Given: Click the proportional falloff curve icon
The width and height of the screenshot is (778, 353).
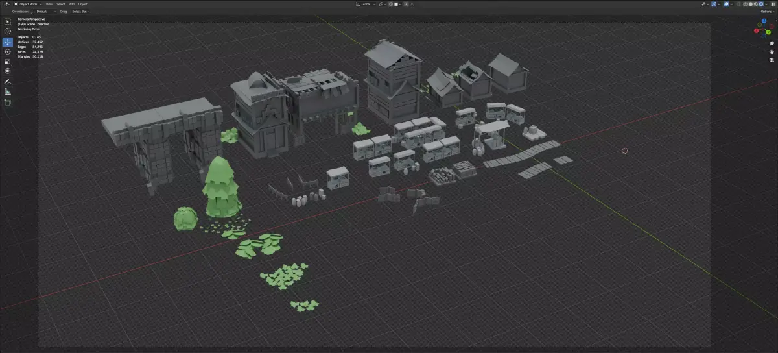Looking at the screenshot, I should coord(412,4).
